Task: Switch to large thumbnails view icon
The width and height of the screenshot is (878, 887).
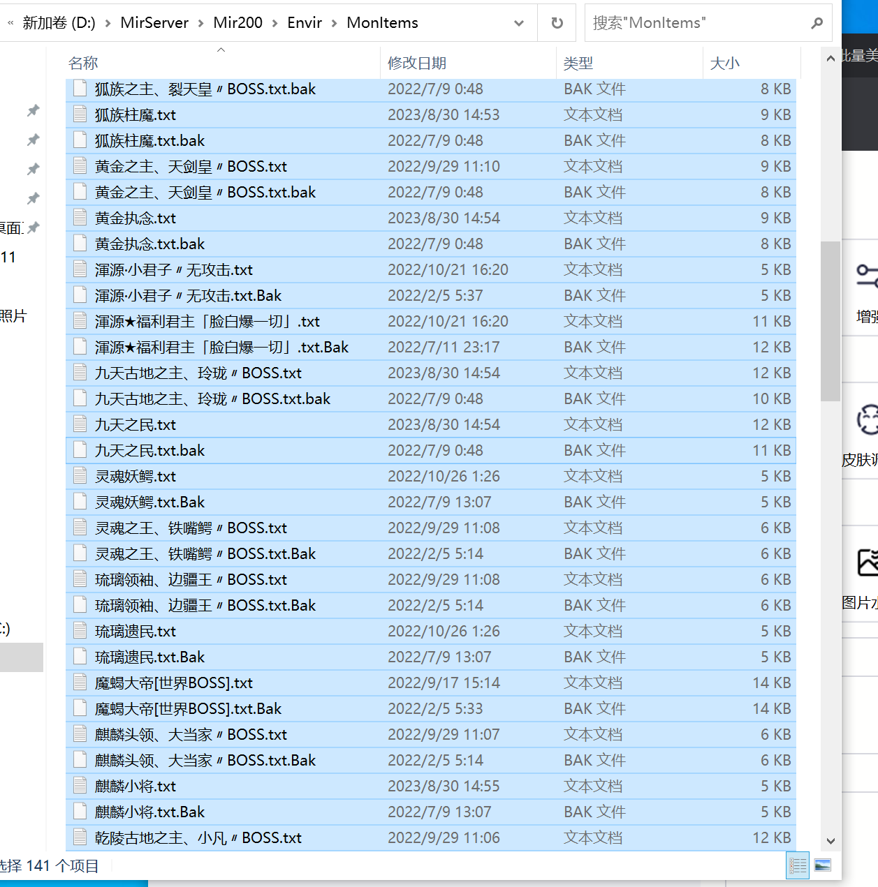Action: 823,866
